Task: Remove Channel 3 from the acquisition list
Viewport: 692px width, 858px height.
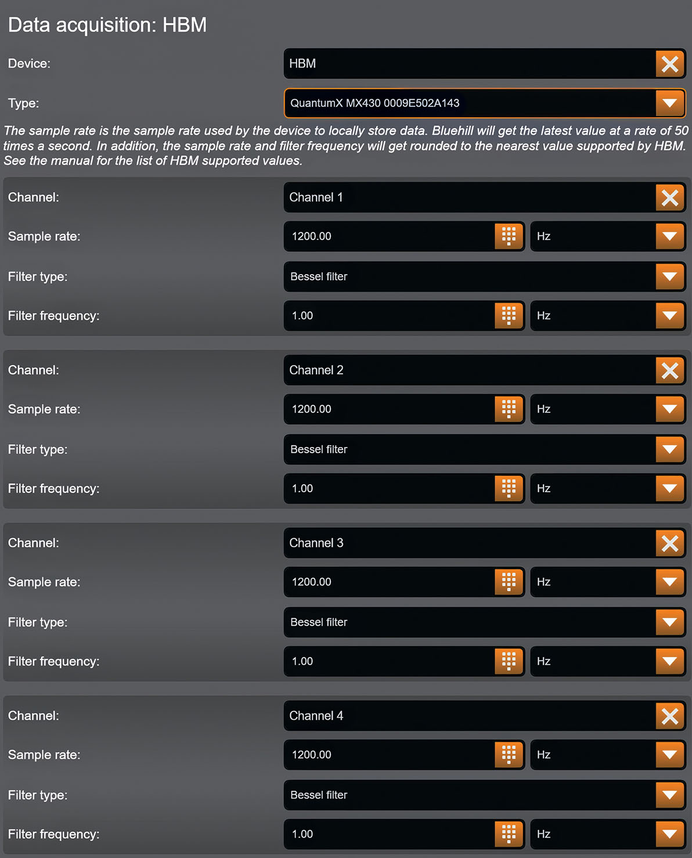Action: 670,543
